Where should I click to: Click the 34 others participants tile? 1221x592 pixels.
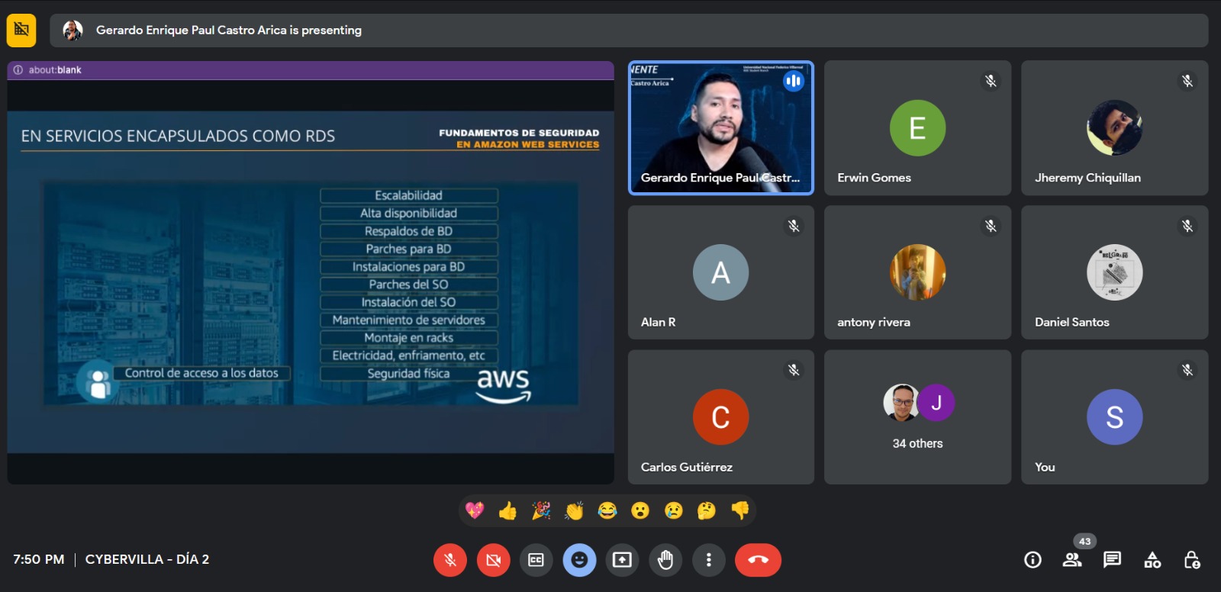click(x=917, y=417)
